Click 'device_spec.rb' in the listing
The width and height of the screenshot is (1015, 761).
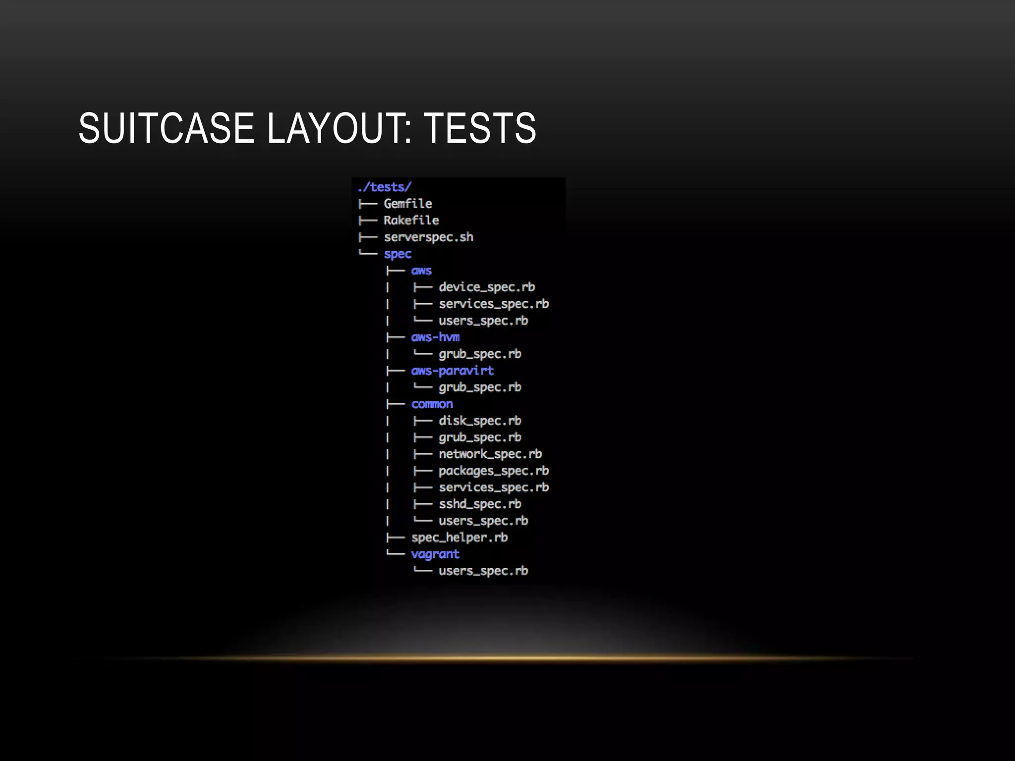(x=487, y=287)
